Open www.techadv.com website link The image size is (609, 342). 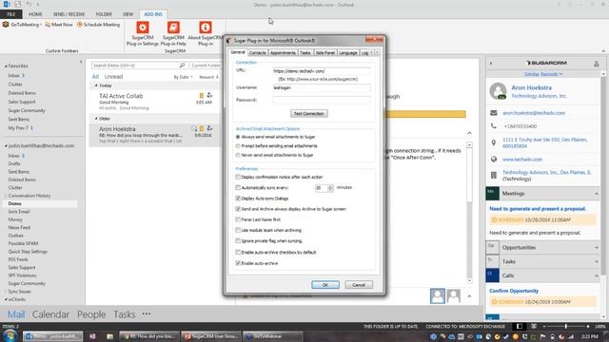click(x=522, y=160)
